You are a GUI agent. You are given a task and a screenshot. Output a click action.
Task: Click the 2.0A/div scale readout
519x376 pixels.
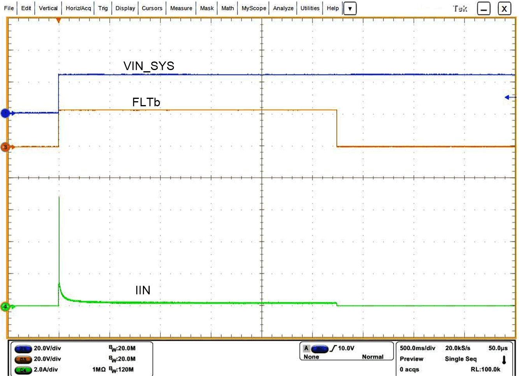pyautogui.click(x=46, y=369)
